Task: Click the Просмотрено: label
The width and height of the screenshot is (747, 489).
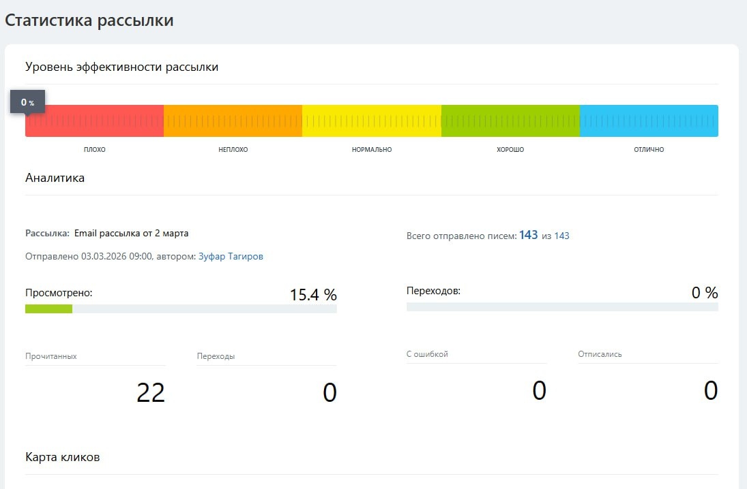Action: [59, 293]
